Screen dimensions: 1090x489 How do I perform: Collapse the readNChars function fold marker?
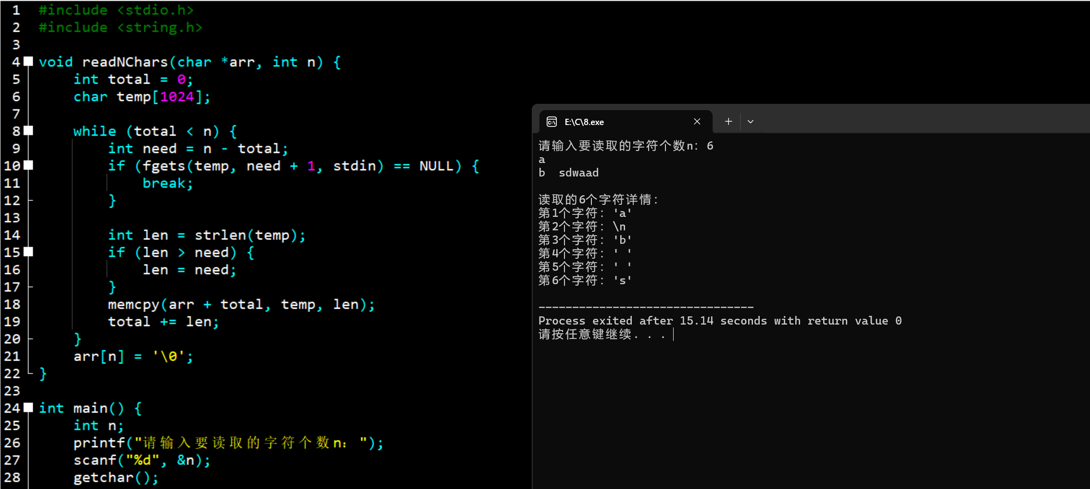pyautogui.click(x=29, y=62)
